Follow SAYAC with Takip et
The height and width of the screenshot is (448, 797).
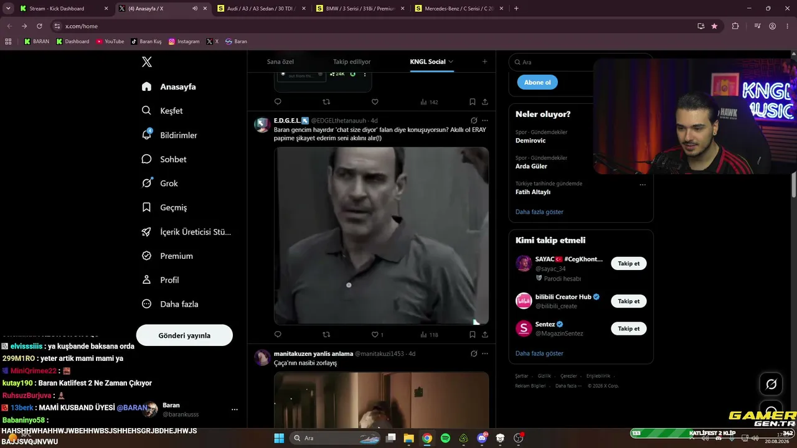tap(629, 263)
